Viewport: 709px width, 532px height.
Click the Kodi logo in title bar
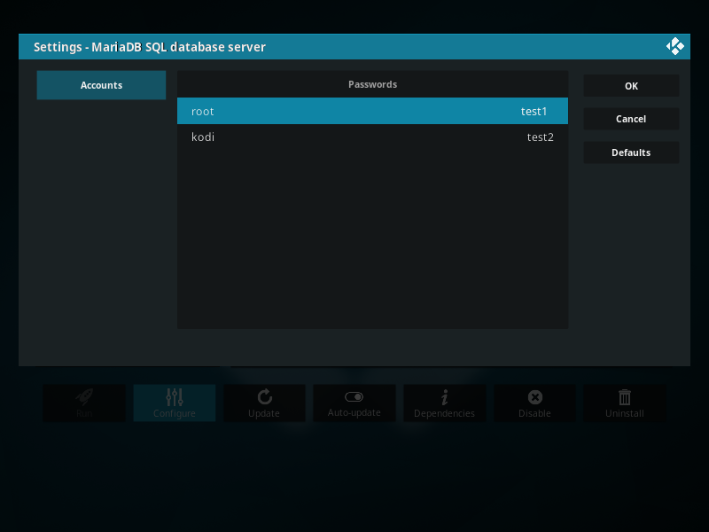(x=674, y=46)
